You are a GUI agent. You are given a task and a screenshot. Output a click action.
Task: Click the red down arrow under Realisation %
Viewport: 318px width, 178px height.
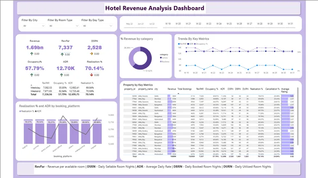coord(91,75)
